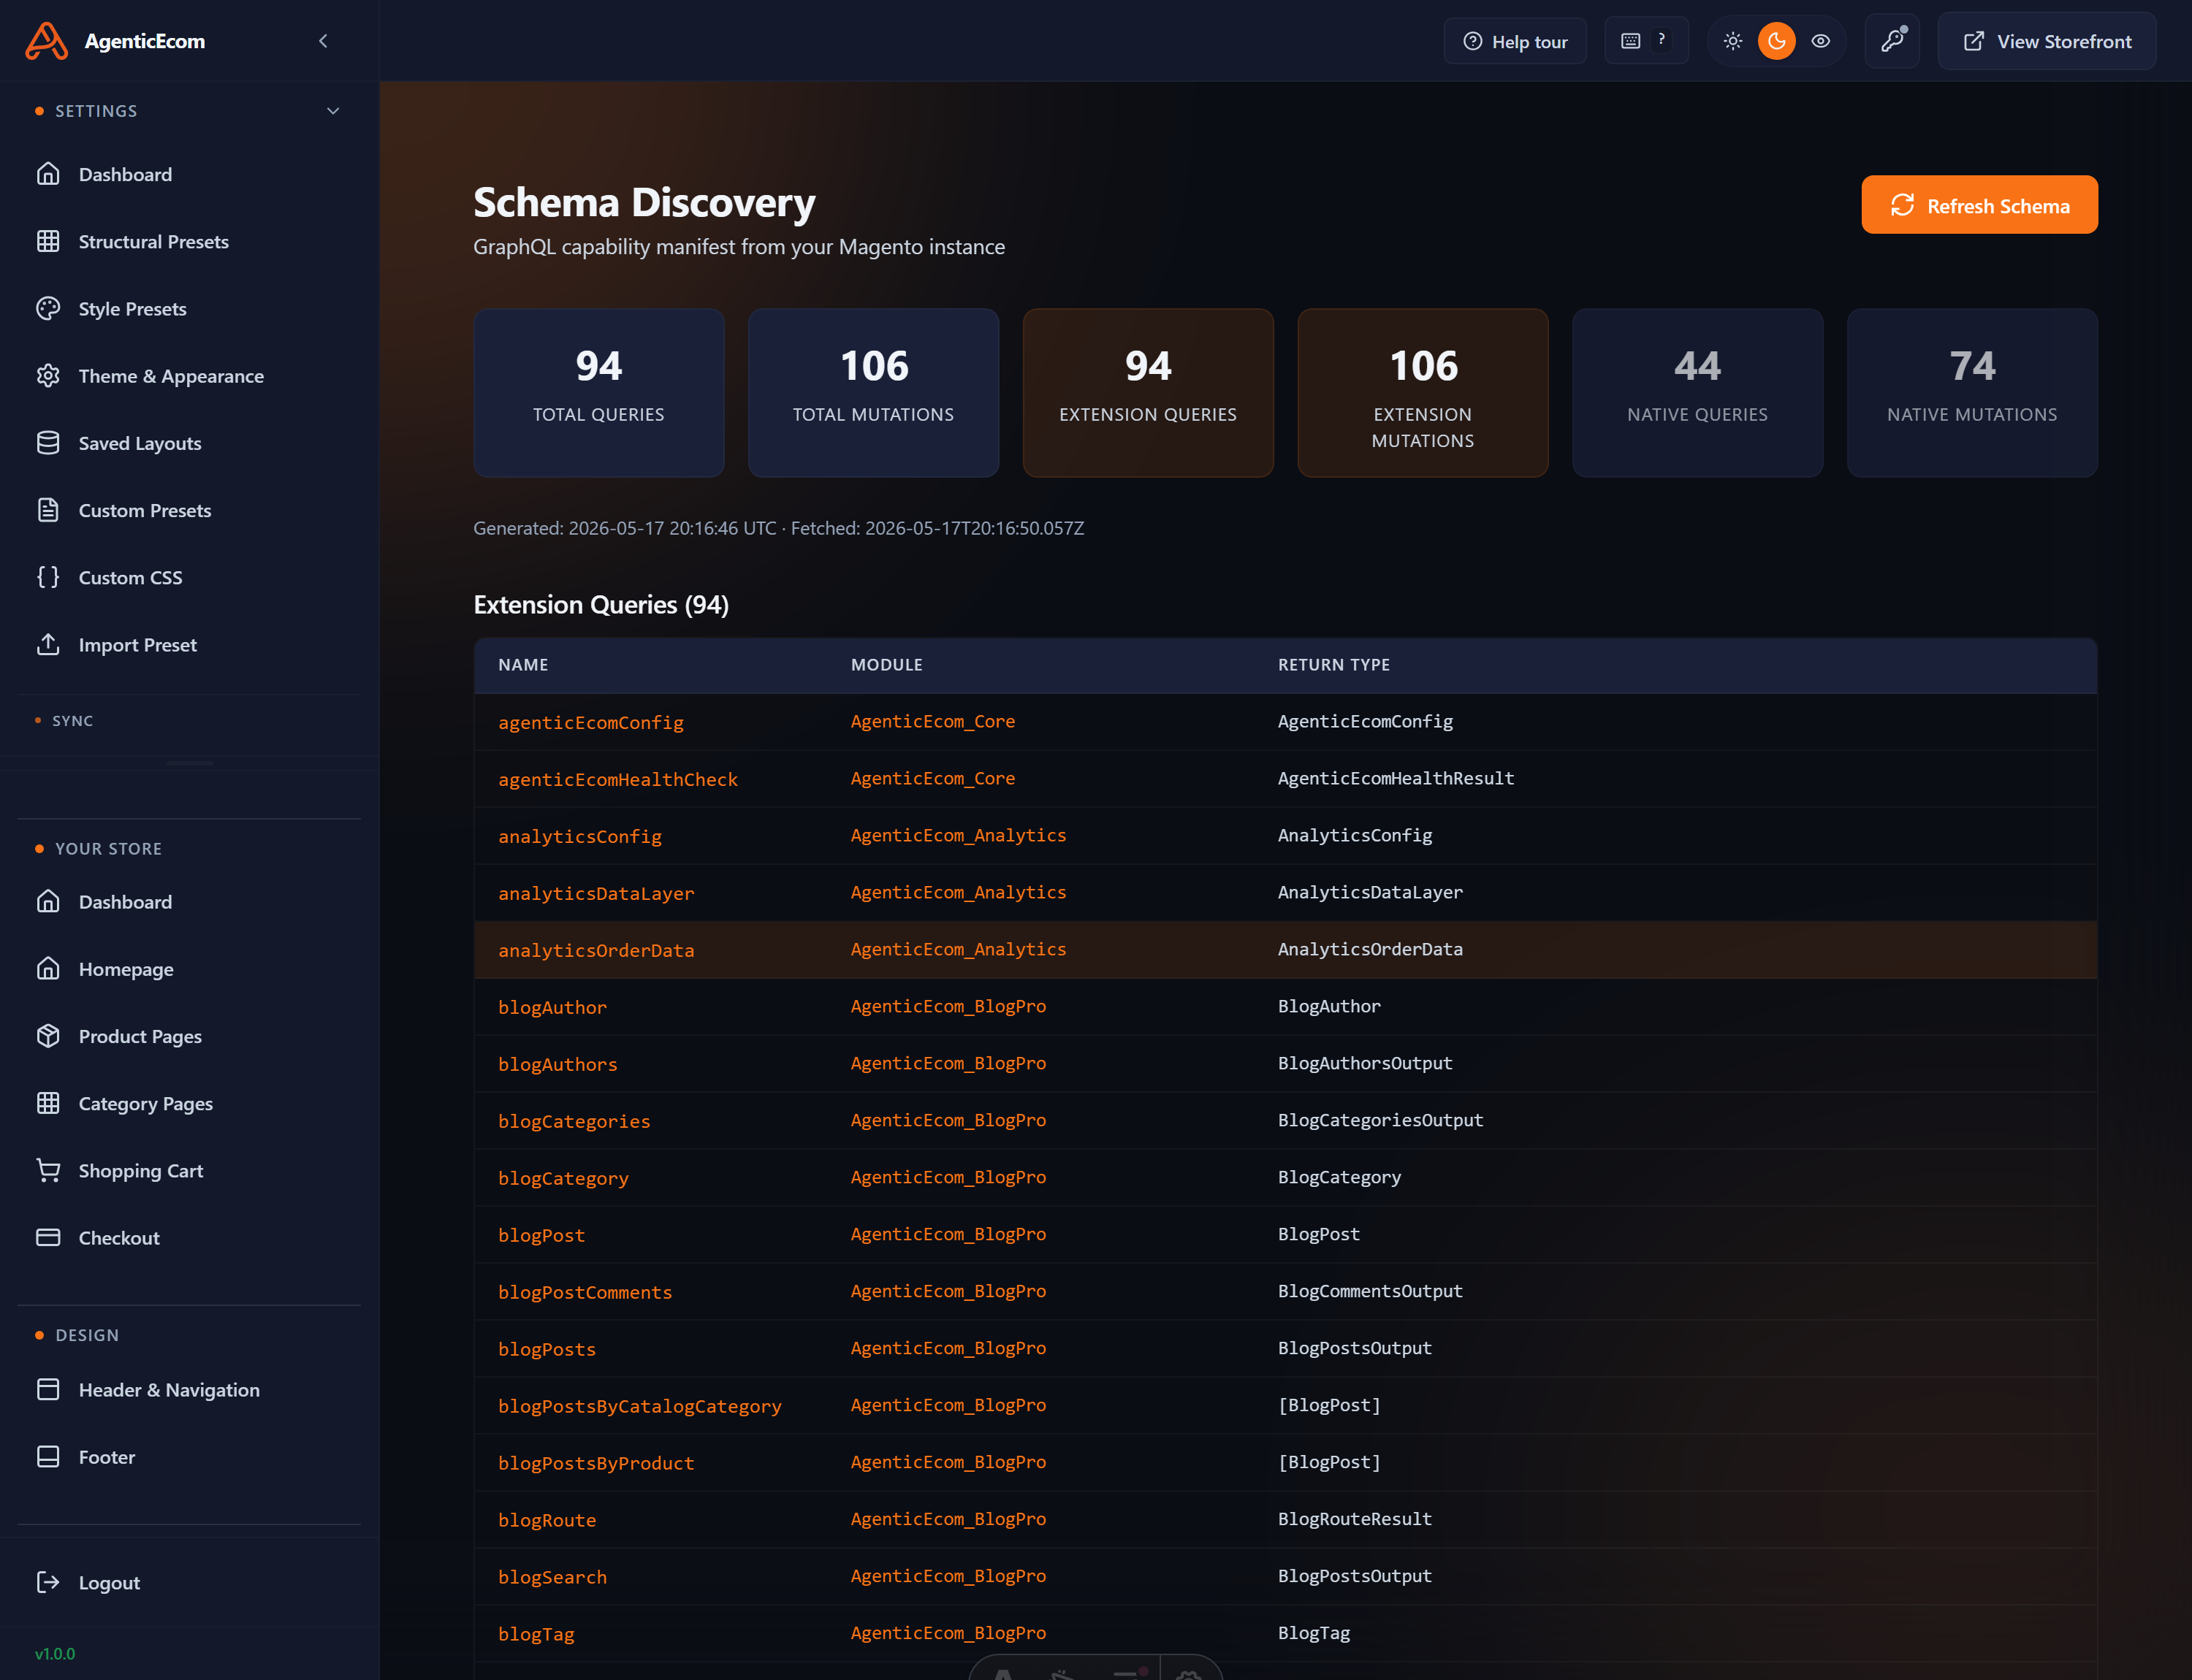Image resolution: width=2192 pixels, height=1680 pixels.
Task: Switch to dark theme moon toggle
Action: pos(1777,41)
